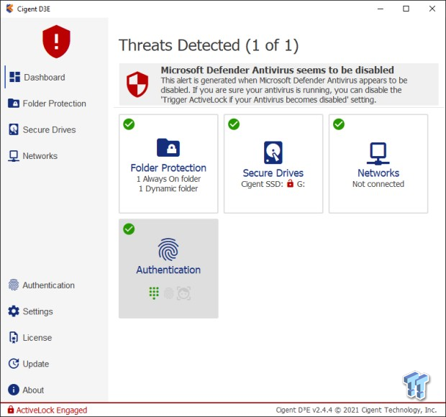The image size is (446, 417).
Task: Click the Secure Drives tile title
Action: [x=273, y=173]
